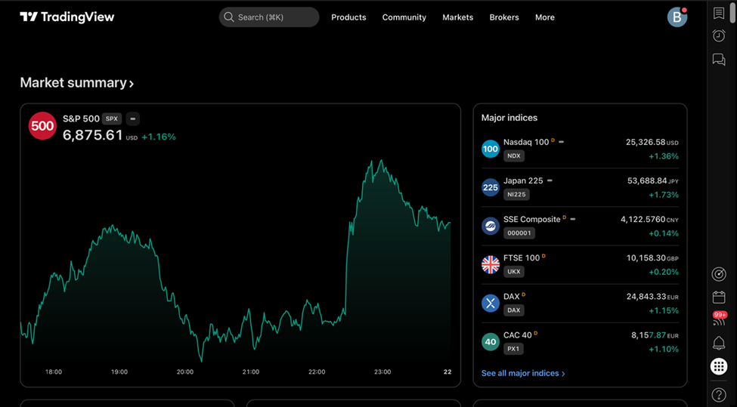Open the watchlist panel icon

pyautogui.click(x=719, y=13)
